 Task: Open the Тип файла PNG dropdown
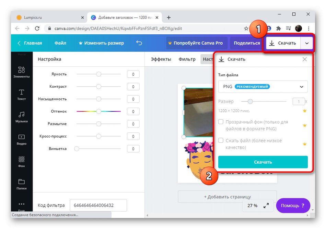click(x=263, y=86)
